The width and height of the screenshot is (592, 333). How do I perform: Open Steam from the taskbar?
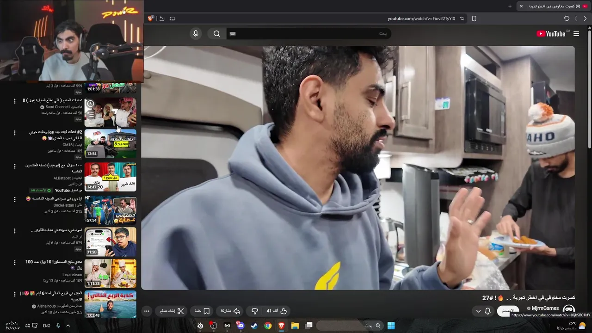click(x=254, y=326)
